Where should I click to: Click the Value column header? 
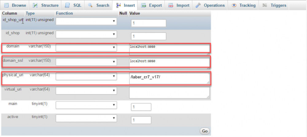coord(135,13)
